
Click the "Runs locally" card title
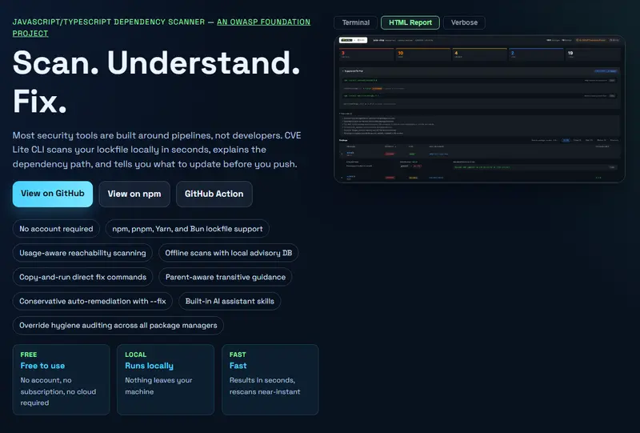coord(149,366)
